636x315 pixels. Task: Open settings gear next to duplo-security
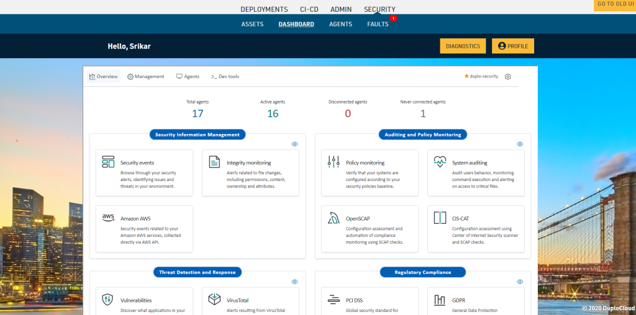coord(507,77)
